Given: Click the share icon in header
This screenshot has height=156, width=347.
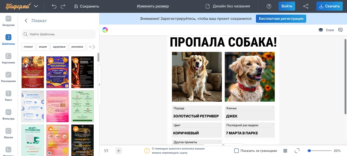Looking at the screenshot, I should (x=306, y=6).
